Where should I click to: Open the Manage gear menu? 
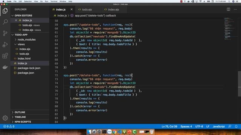(x=5, y=118)
